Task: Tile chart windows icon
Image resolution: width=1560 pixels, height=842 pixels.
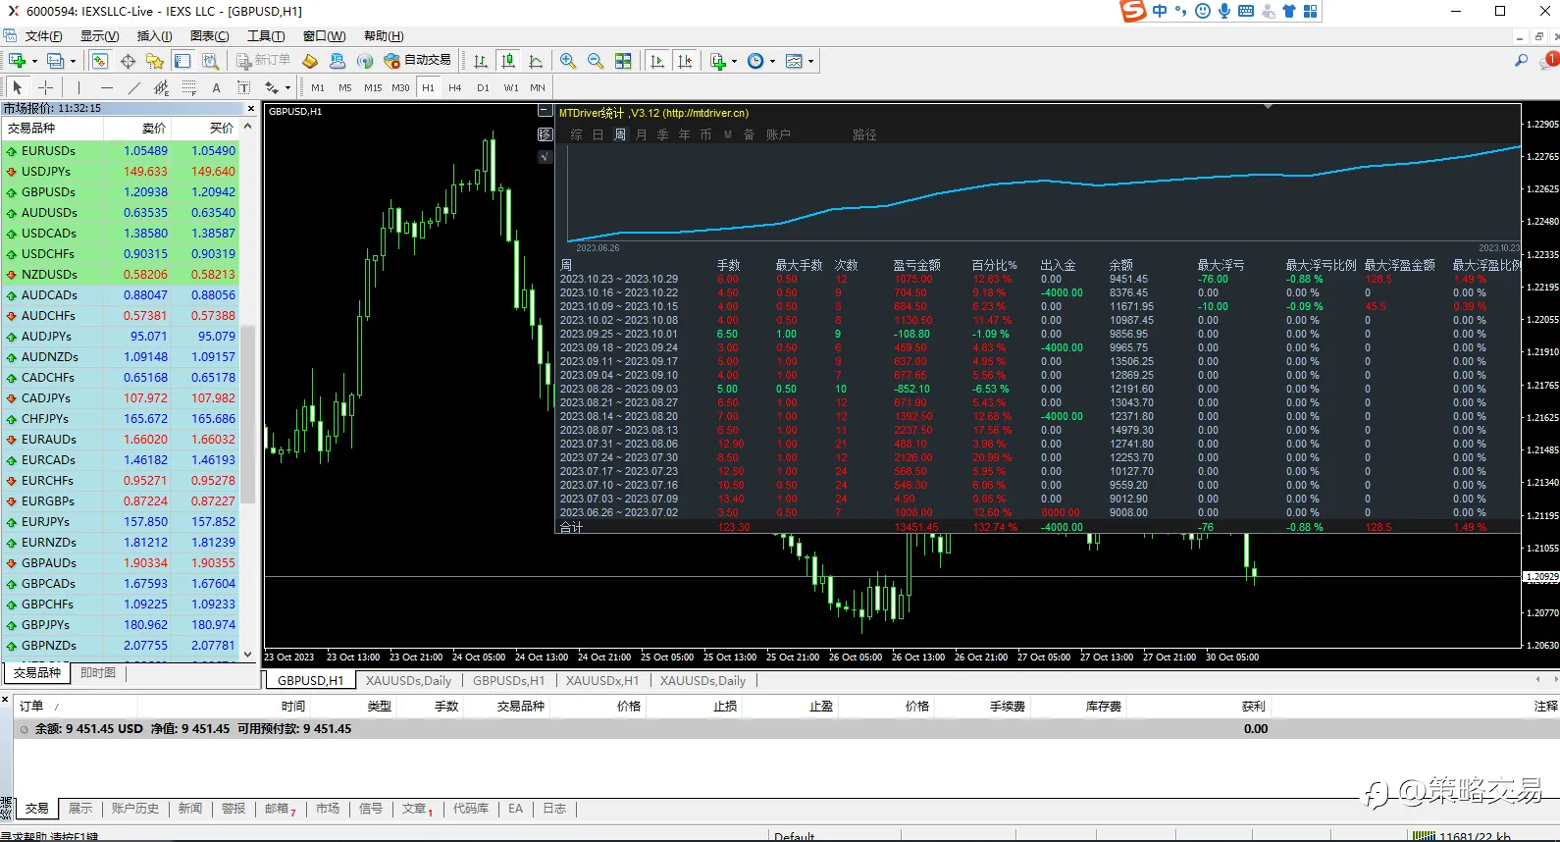Action: coord(623,61)
